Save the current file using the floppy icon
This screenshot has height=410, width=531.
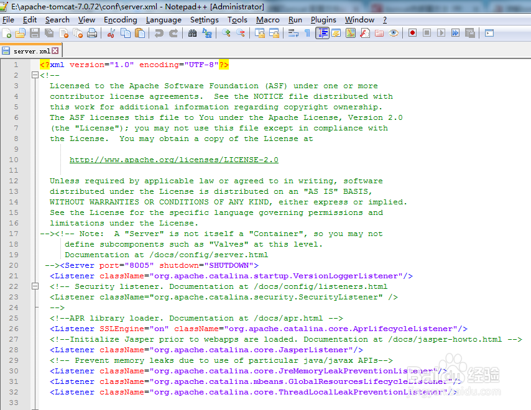(35, 33)
